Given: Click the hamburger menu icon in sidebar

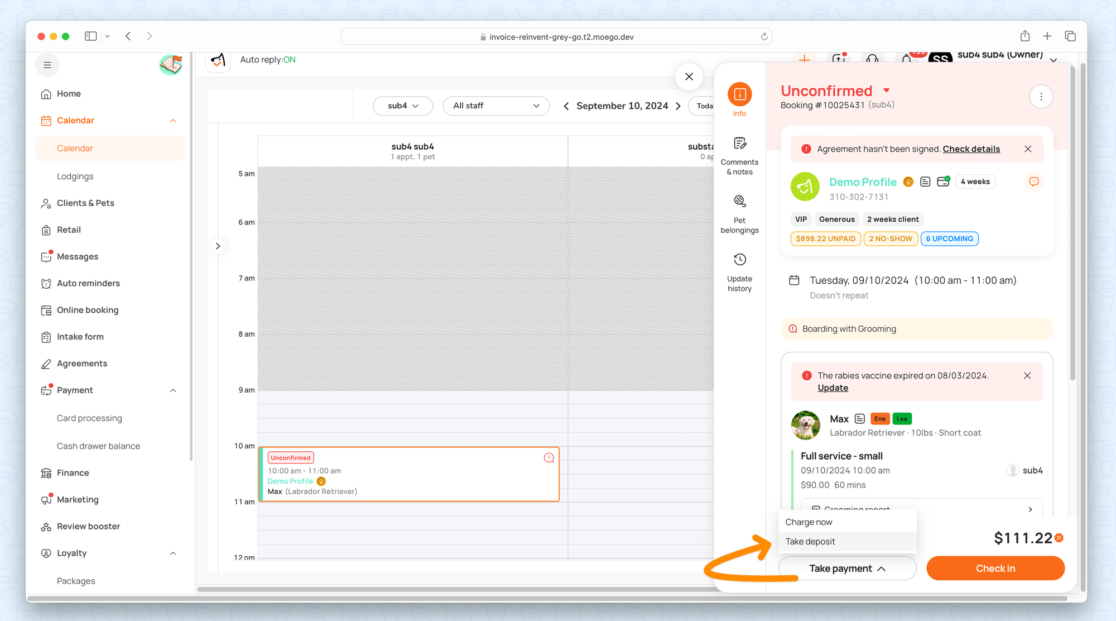Looking at the screenshot, I should click(x=47, y=65).
